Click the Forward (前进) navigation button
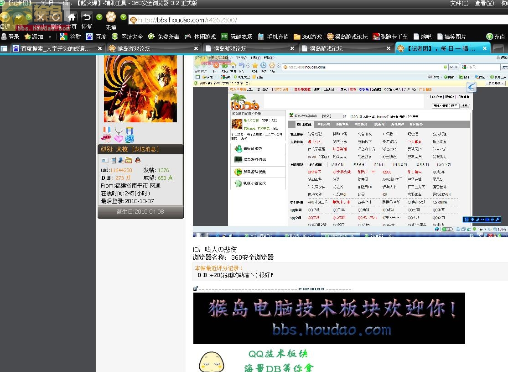This screenshot has width=508, height=372. click(18, 20)
